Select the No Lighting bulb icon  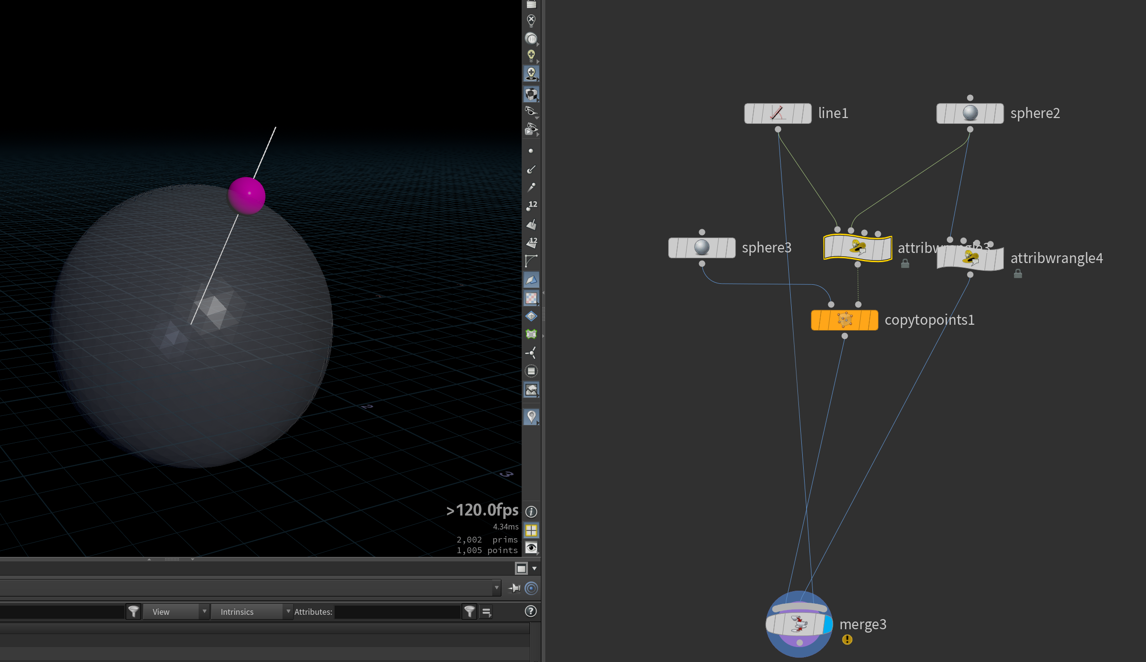[x=531, y=20]
